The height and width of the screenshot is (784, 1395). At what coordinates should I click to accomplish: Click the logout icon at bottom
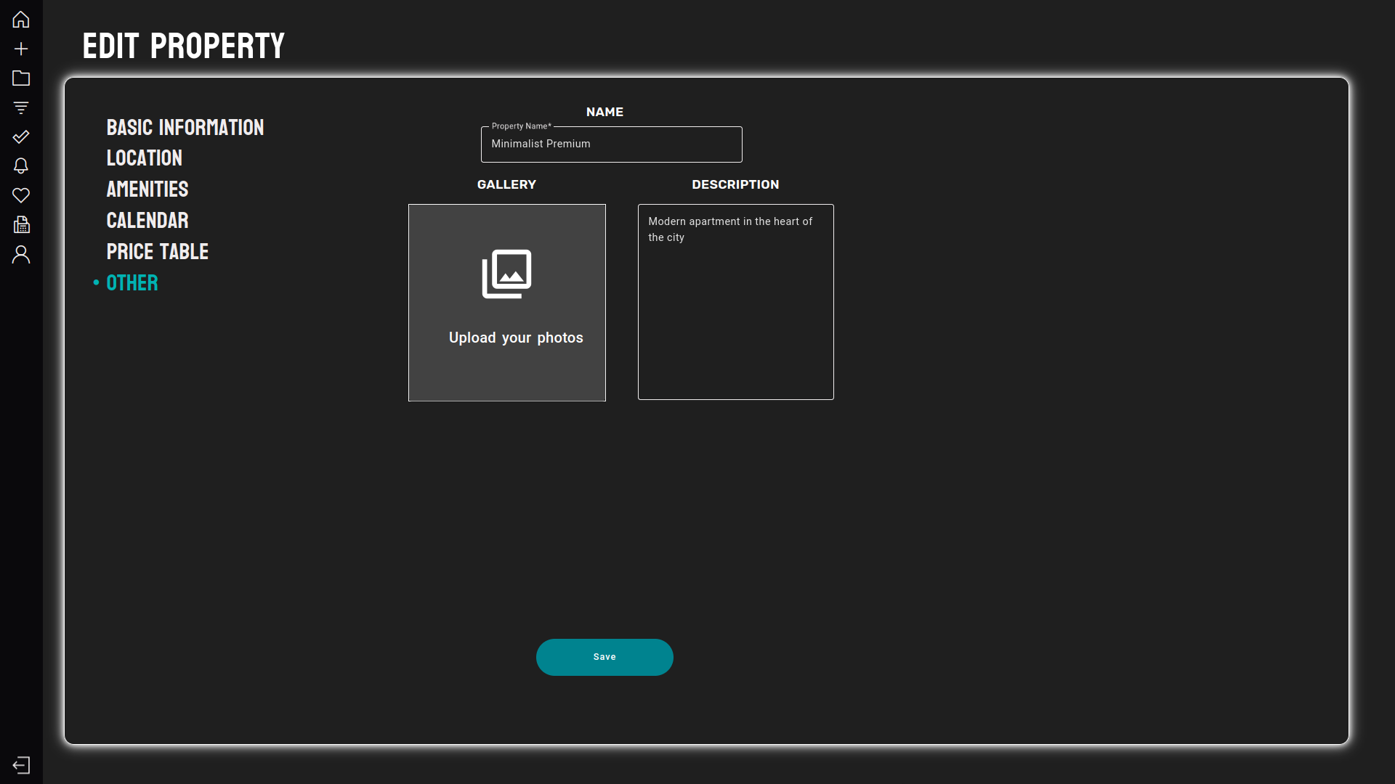[x=21, y=765]
